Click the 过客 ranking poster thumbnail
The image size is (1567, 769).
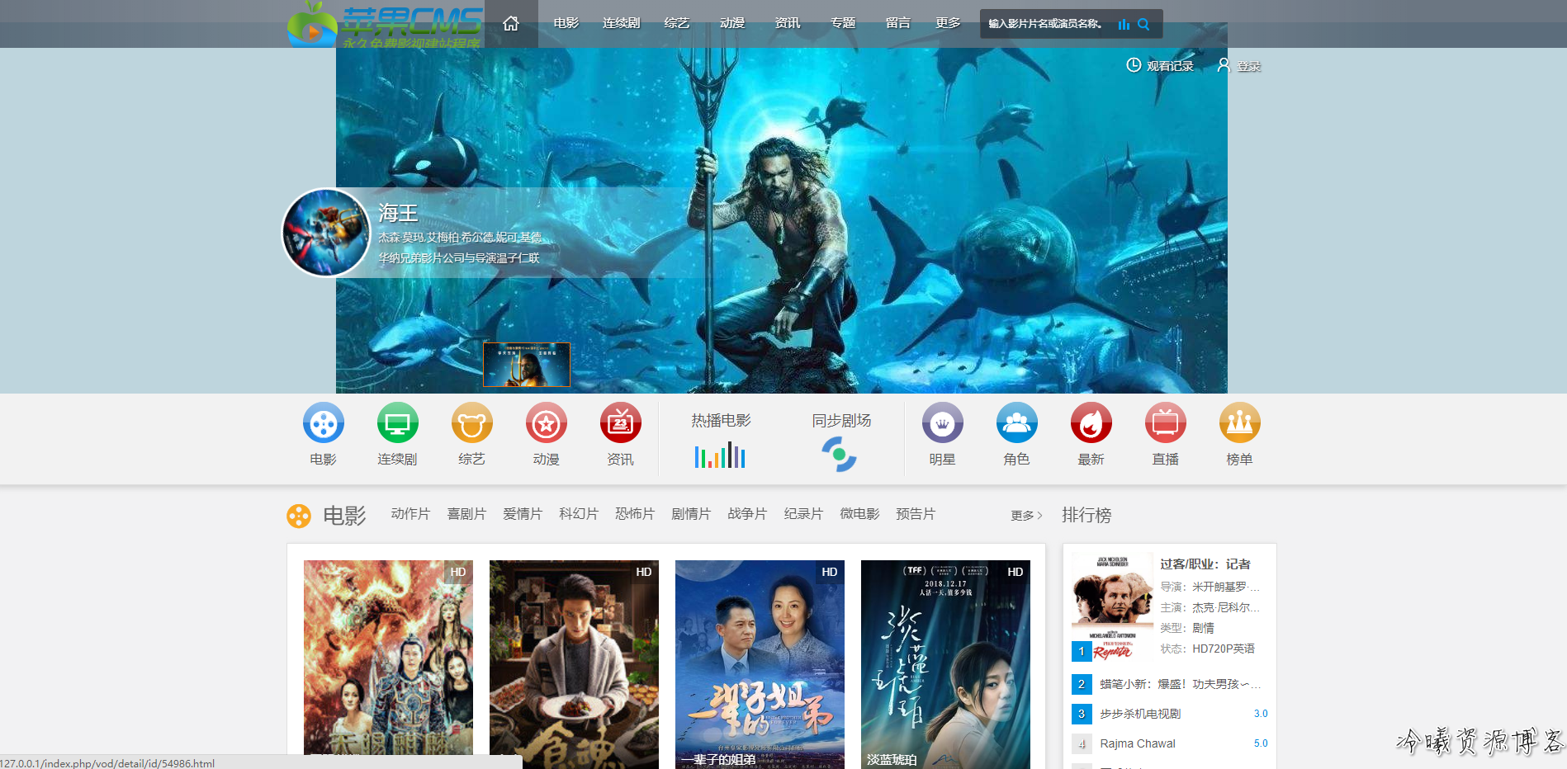[x=1113, y=607]
